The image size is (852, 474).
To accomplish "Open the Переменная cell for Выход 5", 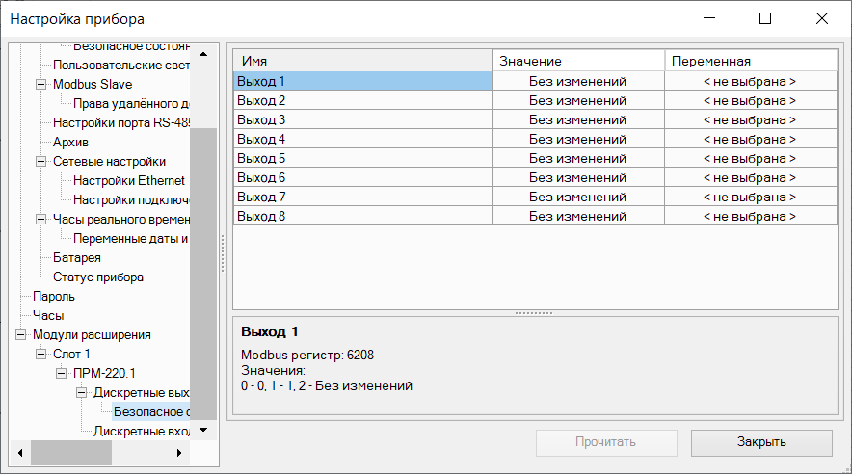I will coord(750,159).
